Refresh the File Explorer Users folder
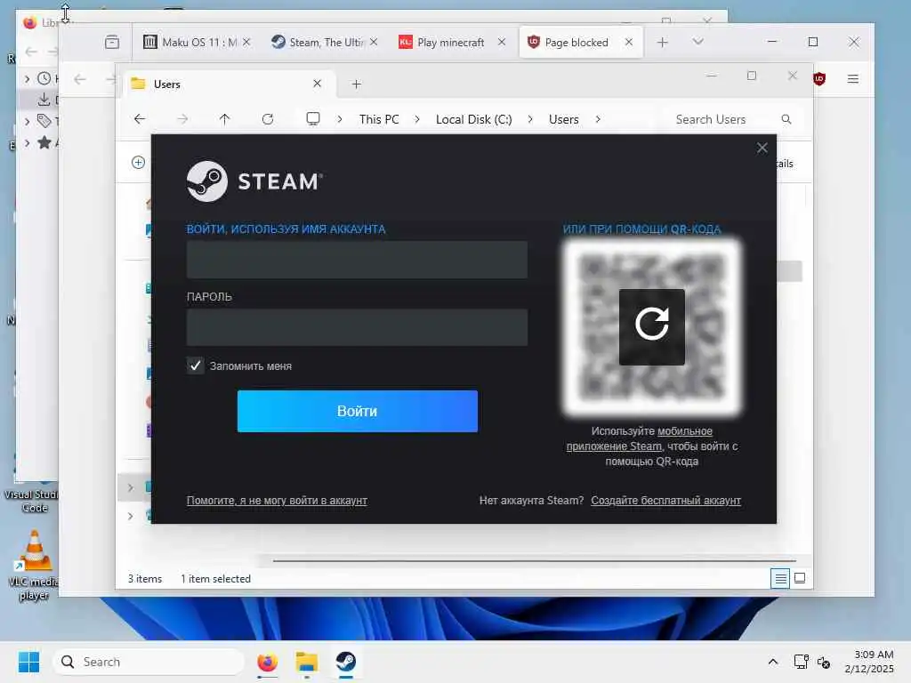 [267, 119]
